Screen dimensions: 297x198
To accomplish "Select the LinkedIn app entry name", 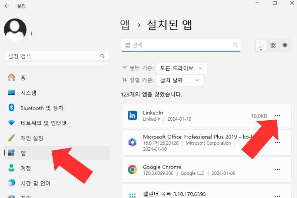I will [153, 113].
